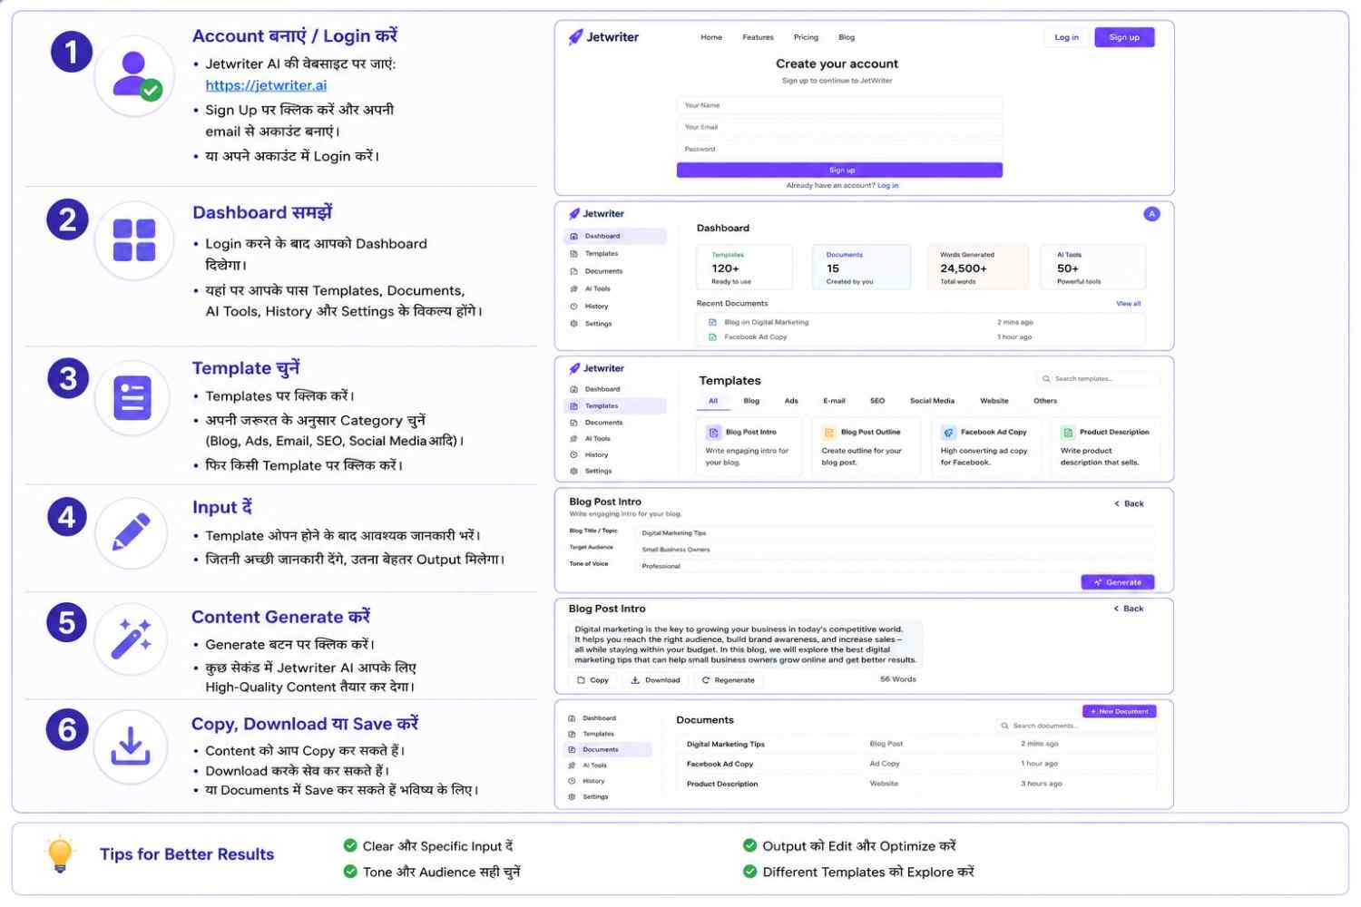
Task: Open the Product Description template card
Action: point(1106,446)
